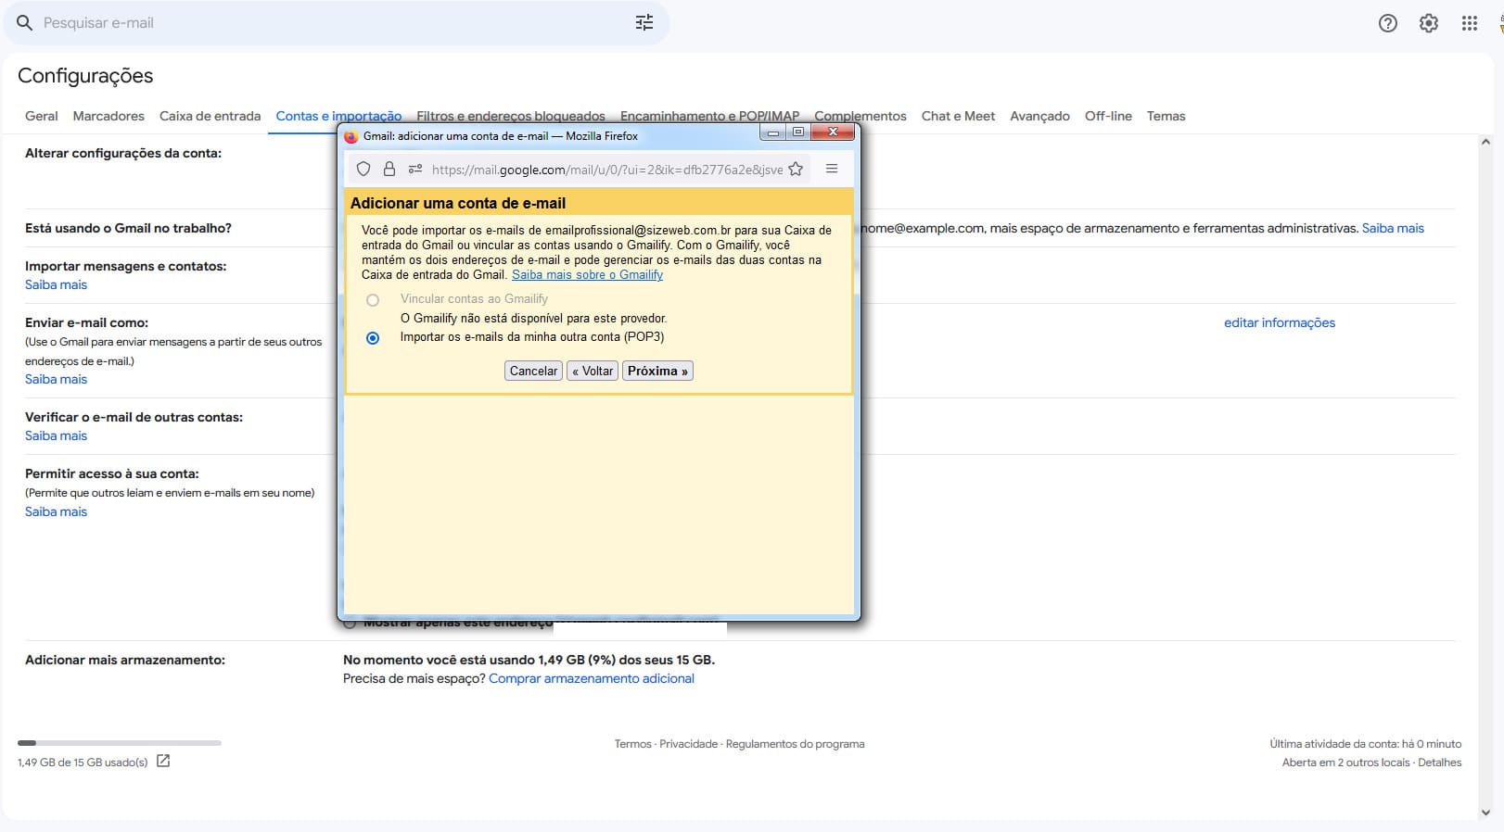Image resolution: width=1504 pixels, height=832 pixels.
Task: Select Vincular contas ao Gmailify radio
Action: [373, 300]
